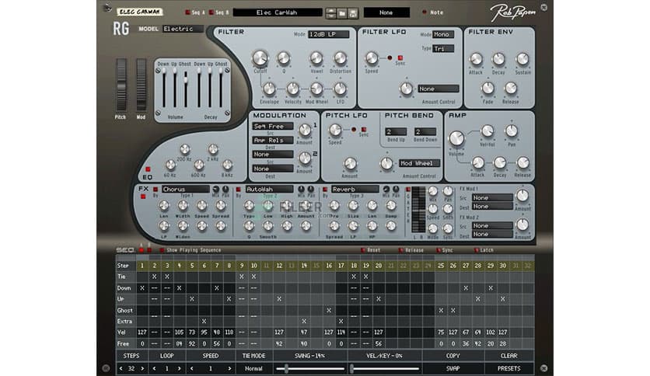Open preset via folder icon
650x376 pixels.
[342, 13]
